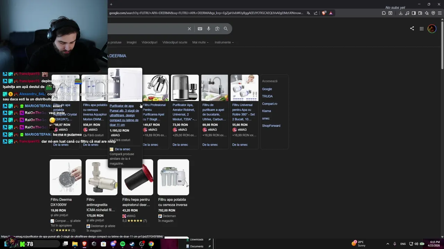
Task: Click 'Google' in the Accesează list
Action: pyautogui.click(x=267, y=89)
